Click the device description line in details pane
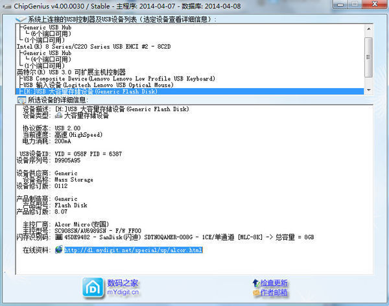Viewport: 389px width, 306px height. coord(122,109)
